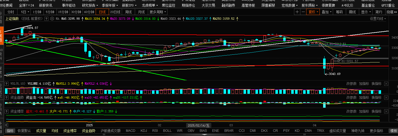Expand 研究报告 menu
Image resolution: width=398 pixels, height=136 pixels.
(90, 5)
